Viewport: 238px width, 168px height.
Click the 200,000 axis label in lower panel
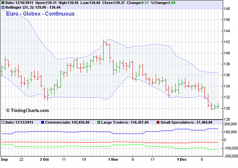230,124
